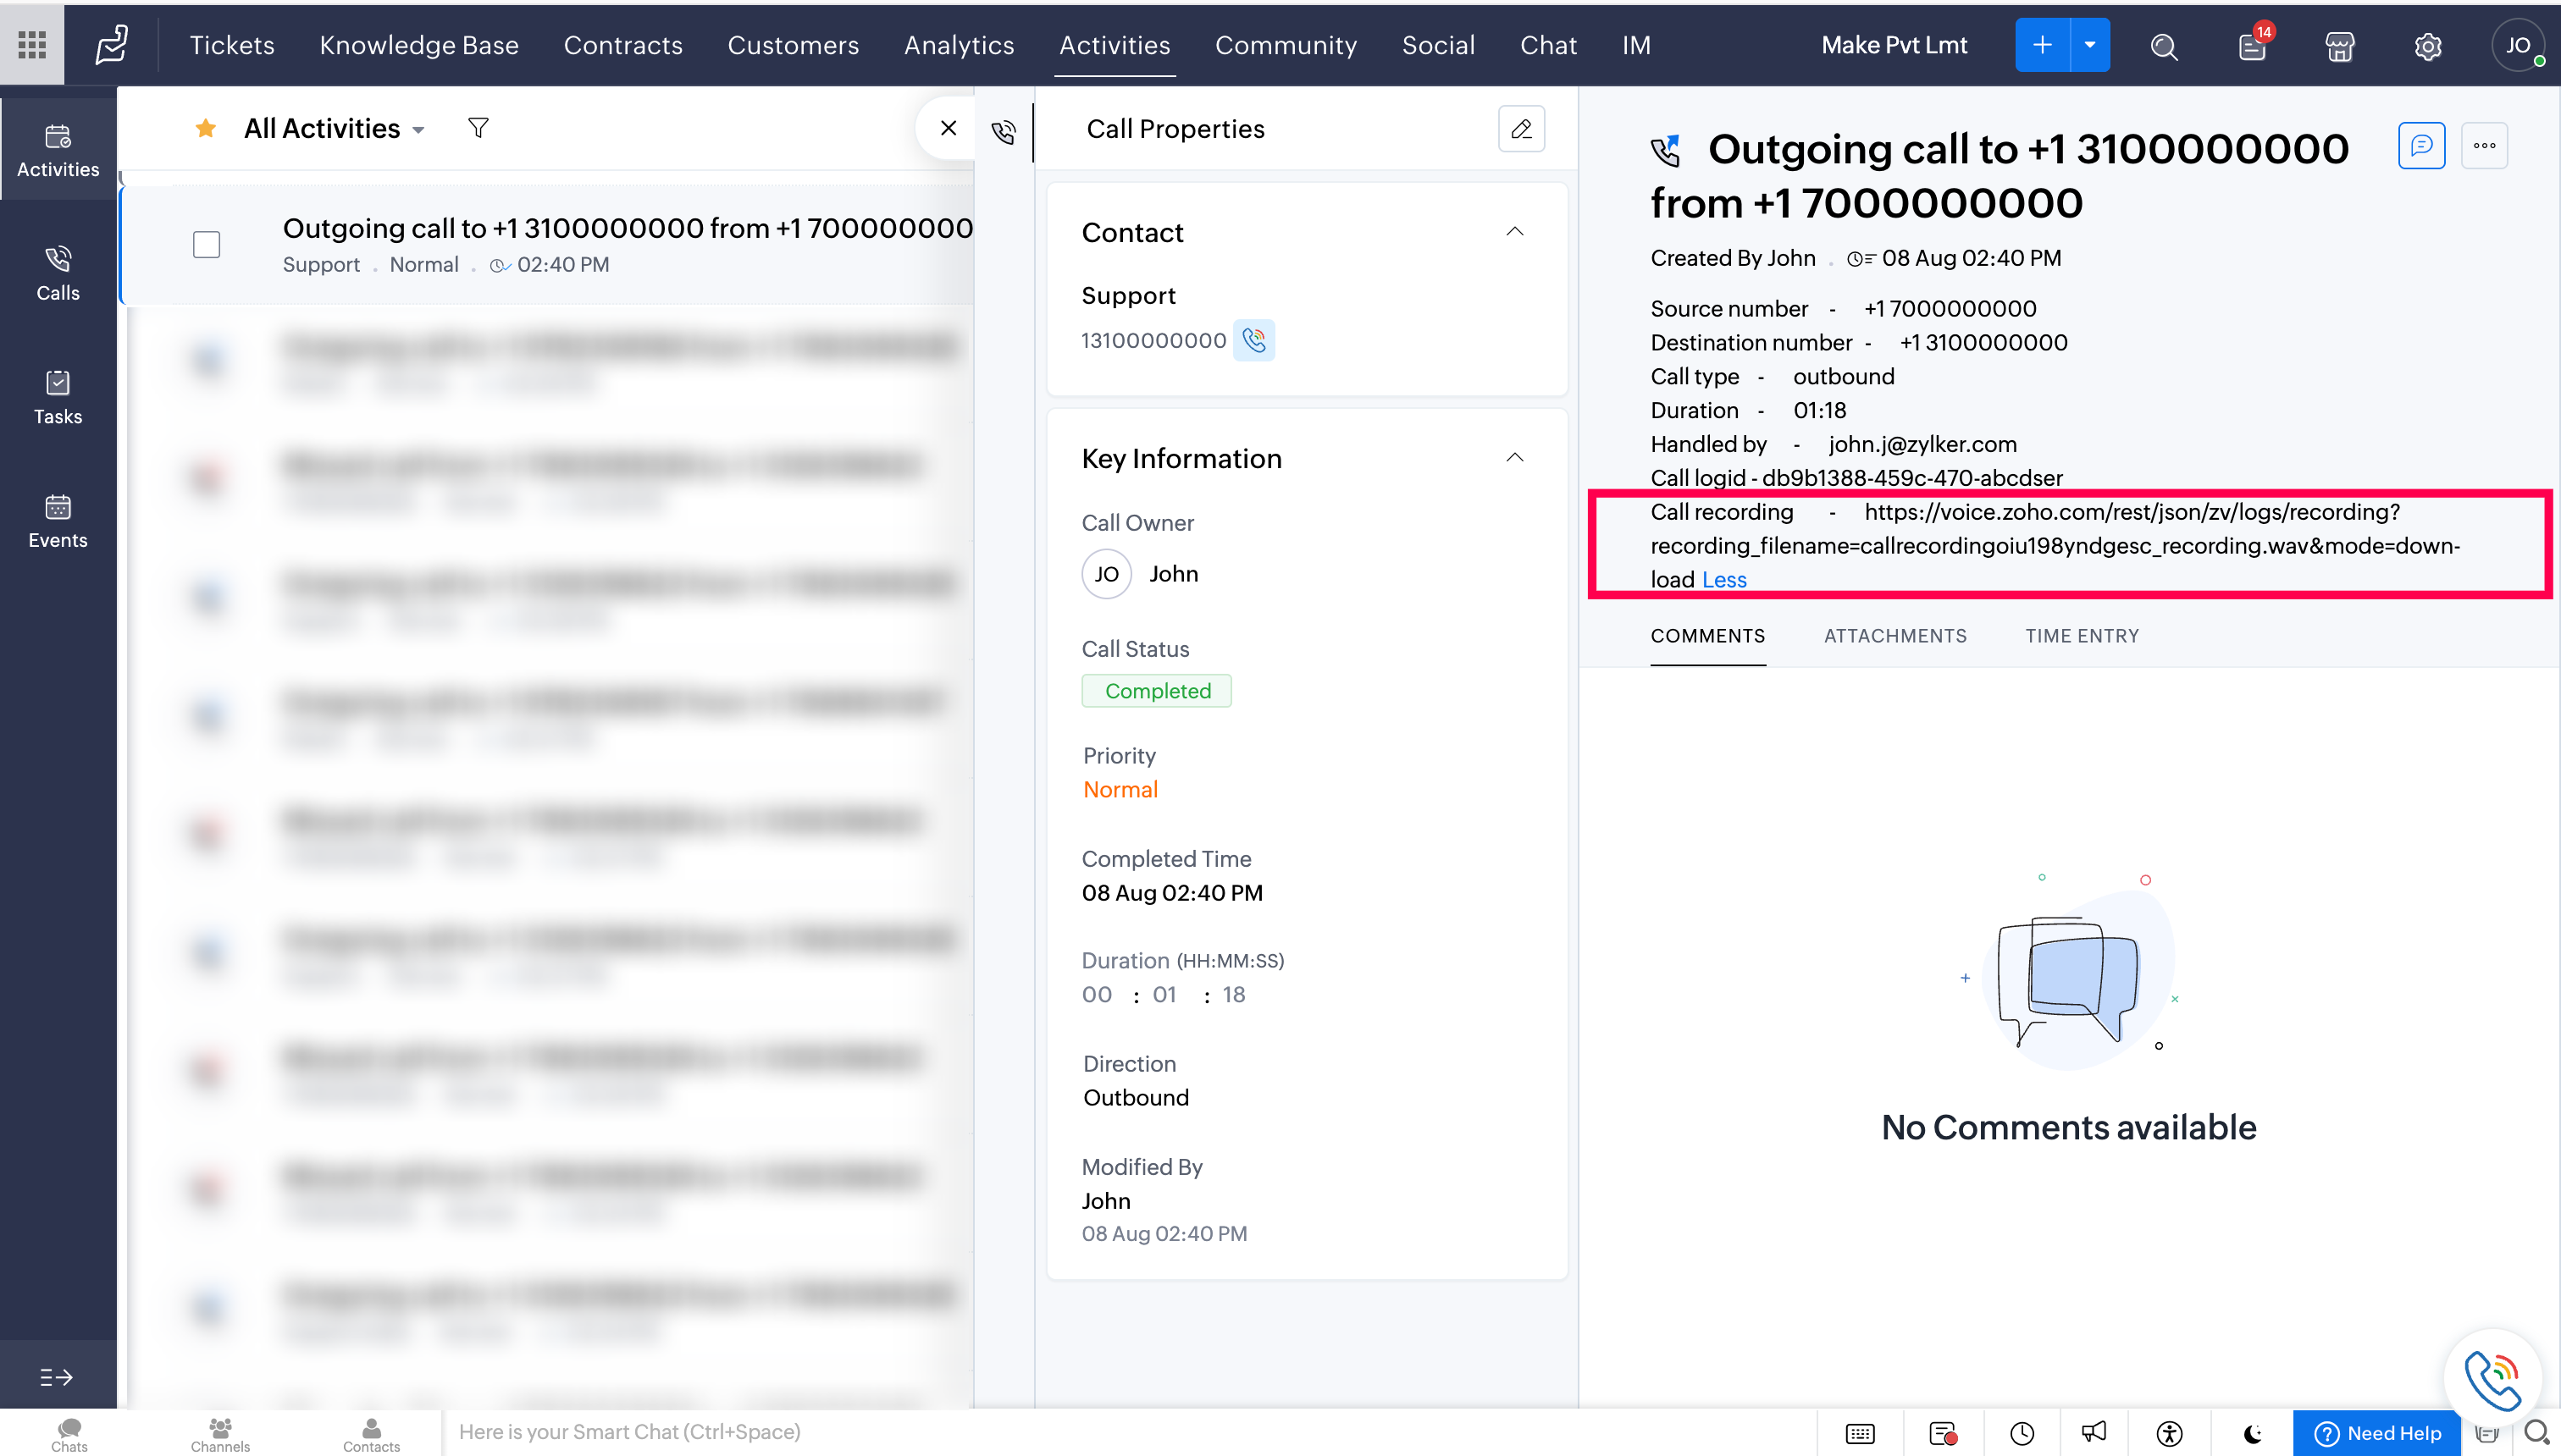Open the setup gear icon
This screenshot has height=1456, width=2561.
tap(2427, 46)
